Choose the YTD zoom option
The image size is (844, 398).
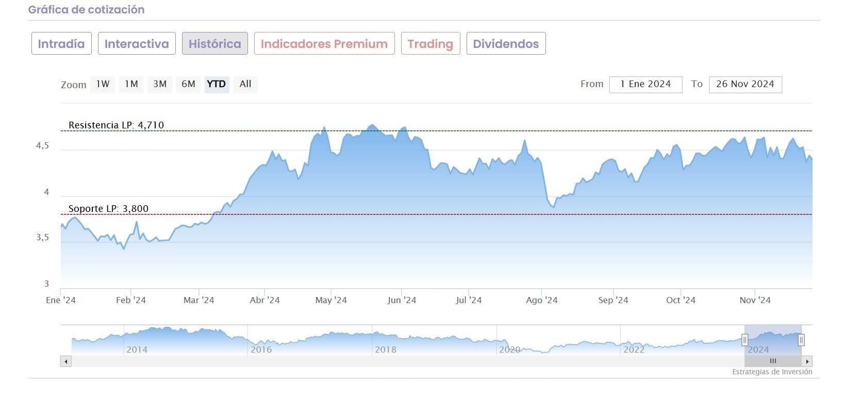(x=217, y=84)
